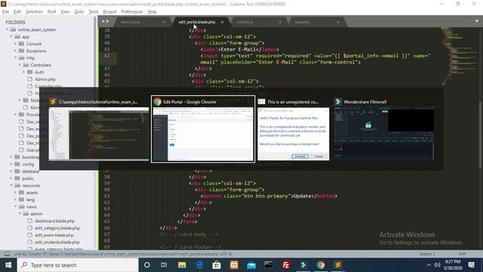Open XAMPP control panel taskbar icon

point(234,265)
